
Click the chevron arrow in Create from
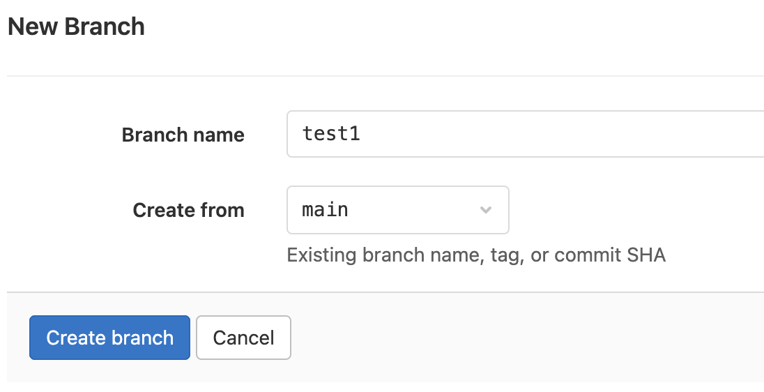(486, 210)
